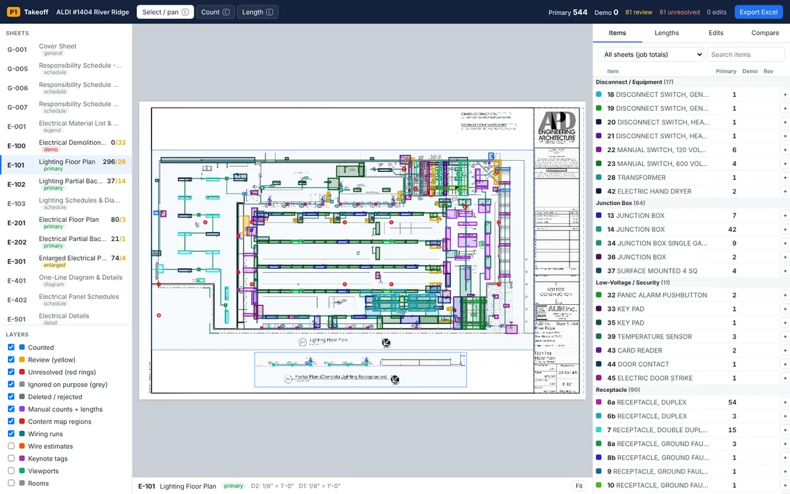Open sheet G-001 Cover Sheet
The height and width of the screenshot is (494, 790).
click(x=66, y=49)
